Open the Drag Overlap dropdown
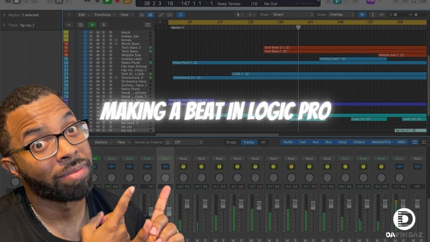Image resolution: width=430 pixels, height=242 pixels. pyautogui.click(x=342, y=15)
